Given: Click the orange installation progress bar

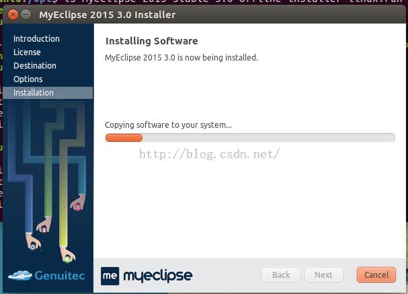Looking at the screenshot, I should [124, 138].
